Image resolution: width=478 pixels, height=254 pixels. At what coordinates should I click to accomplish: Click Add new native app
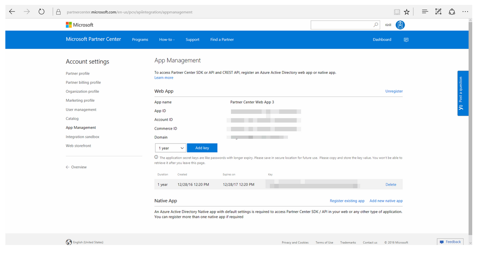point(386,201)
